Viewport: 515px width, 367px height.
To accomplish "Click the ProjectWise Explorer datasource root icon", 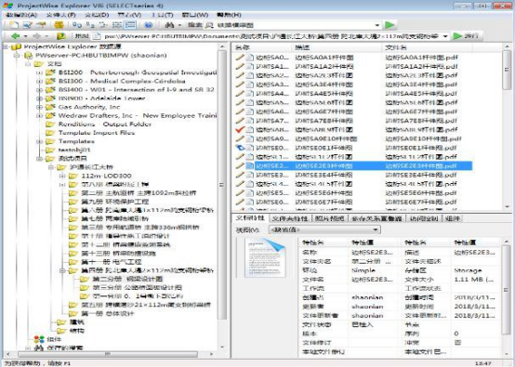I will (x=16, y=47).
